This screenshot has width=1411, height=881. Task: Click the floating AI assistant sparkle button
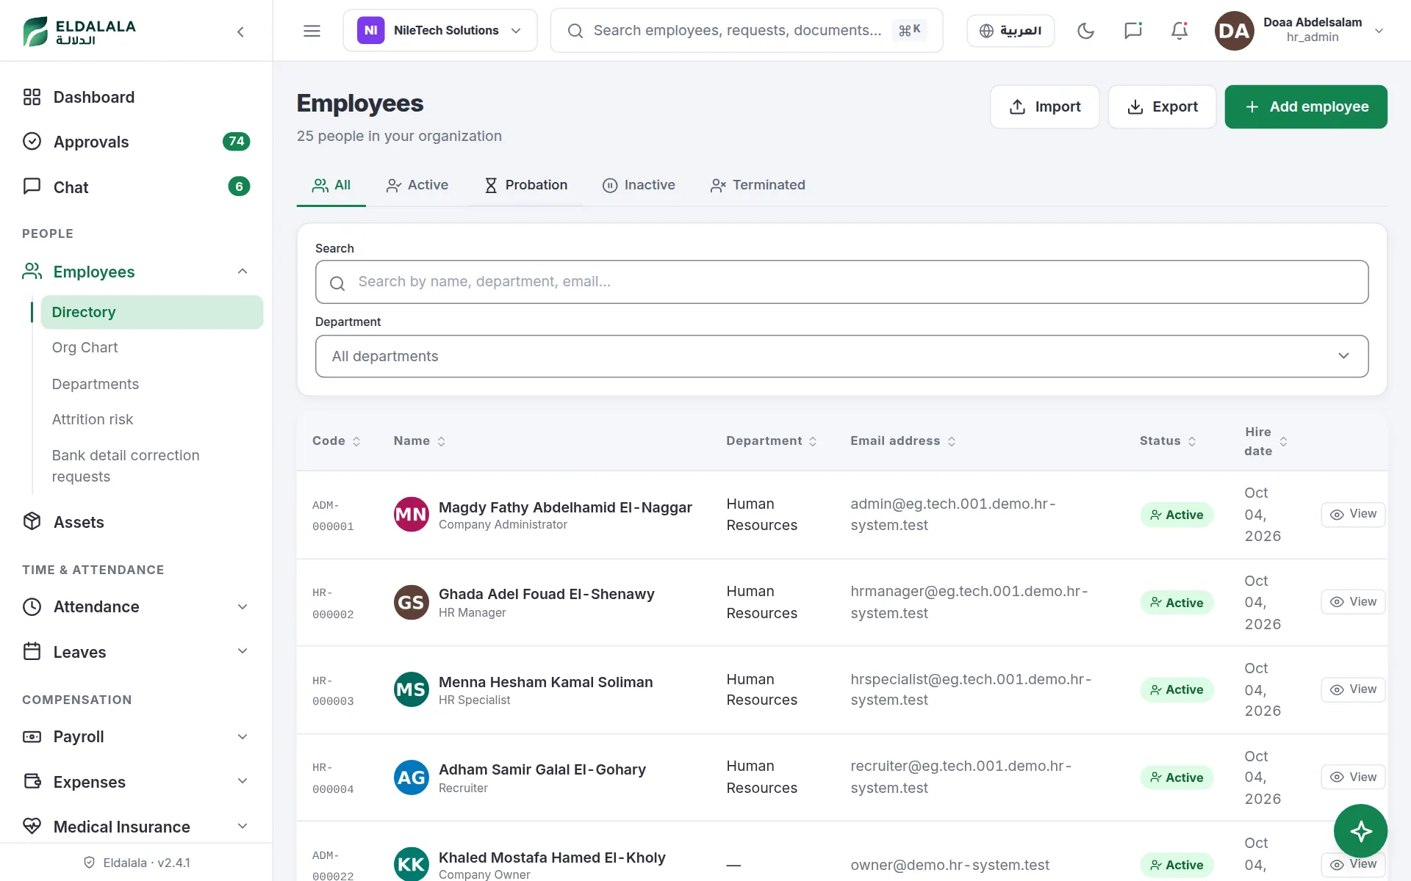pyautogui.click(x=1360, y=831)
